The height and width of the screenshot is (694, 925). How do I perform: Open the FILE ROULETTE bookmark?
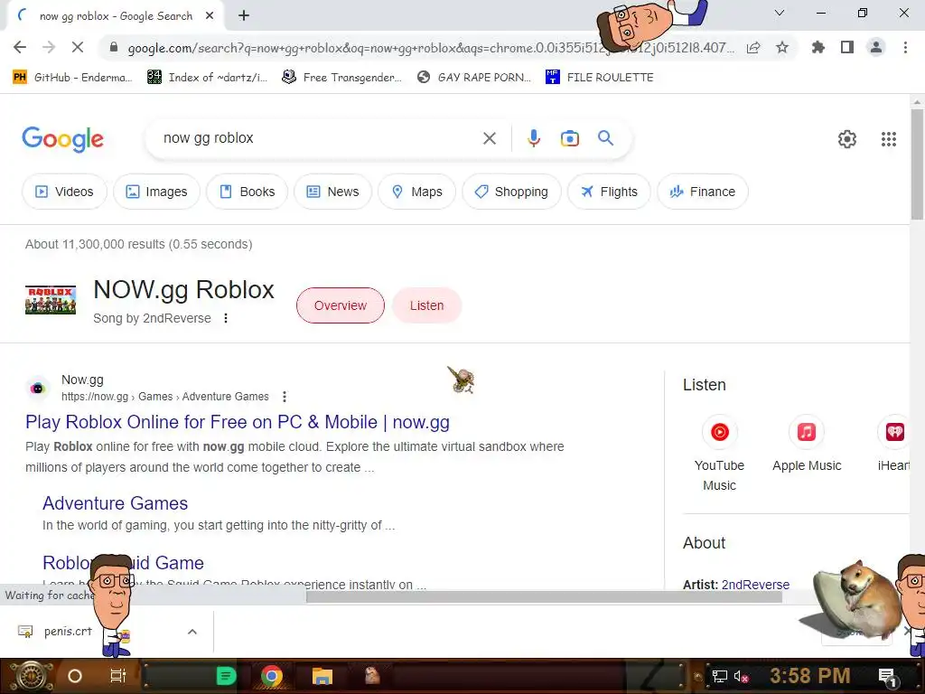600,78
